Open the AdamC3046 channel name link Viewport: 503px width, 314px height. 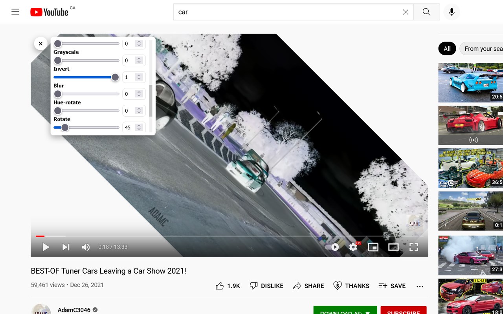[x=74, y=310]
